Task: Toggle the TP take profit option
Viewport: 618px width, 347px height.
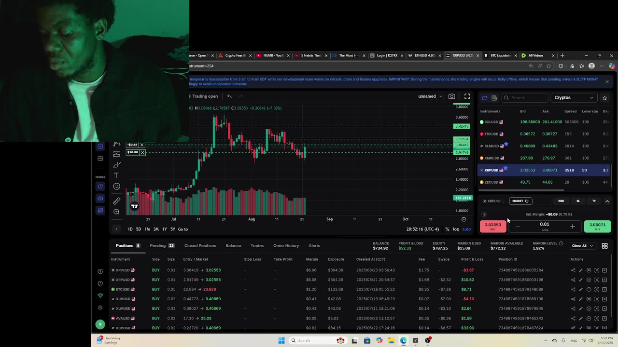Action: [594, 201]
